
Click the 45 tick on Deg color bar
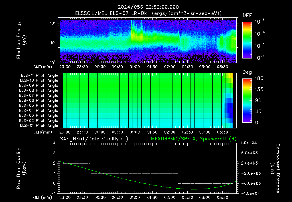pyautogui.click(x=258, y=112)
